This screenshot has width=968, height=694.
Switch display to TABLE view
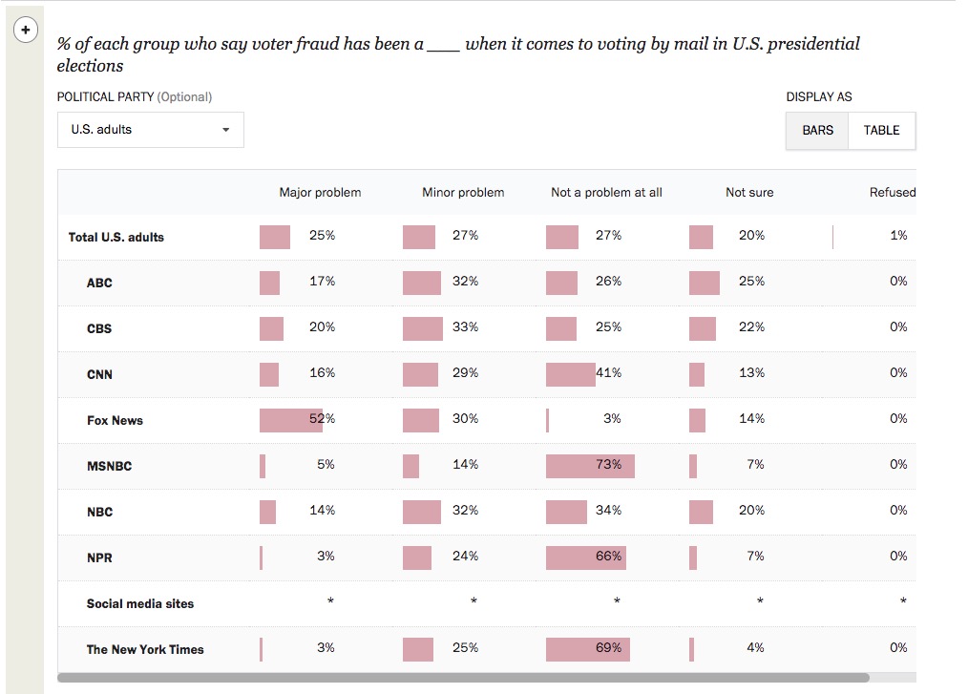pos(881,130)
